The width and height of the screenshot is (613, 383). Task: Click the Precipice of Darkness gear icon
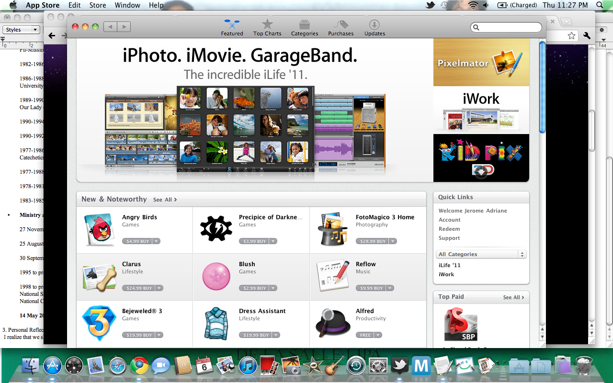(x=216, y=229)
